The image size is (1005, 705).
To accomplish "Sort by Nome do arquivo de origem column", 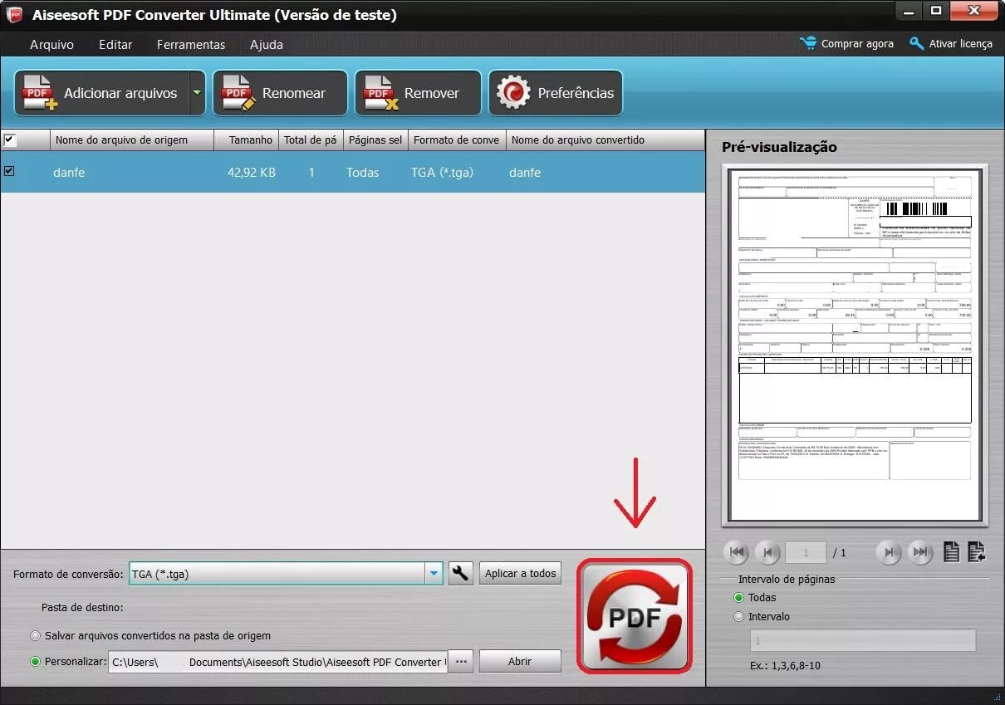I will point(132,140).
